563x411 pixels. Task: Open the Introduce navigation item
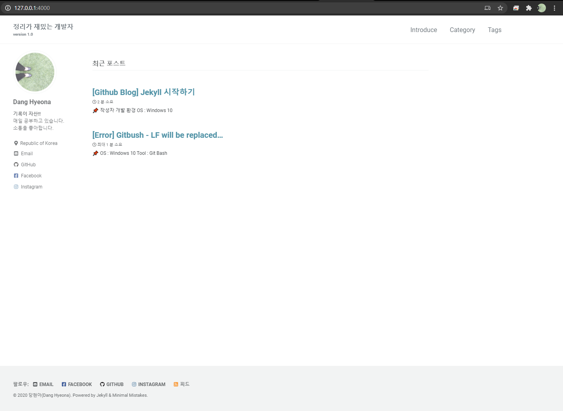[423, 30]
